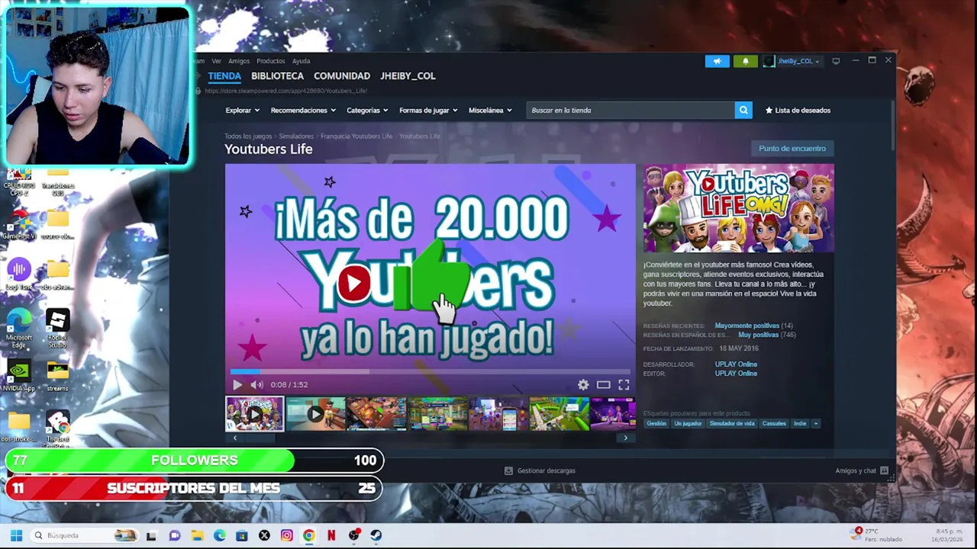Click Windows taskbar Búsqueda box
The width and height of the screenshot is (977, 549).
tap(85, 535)
